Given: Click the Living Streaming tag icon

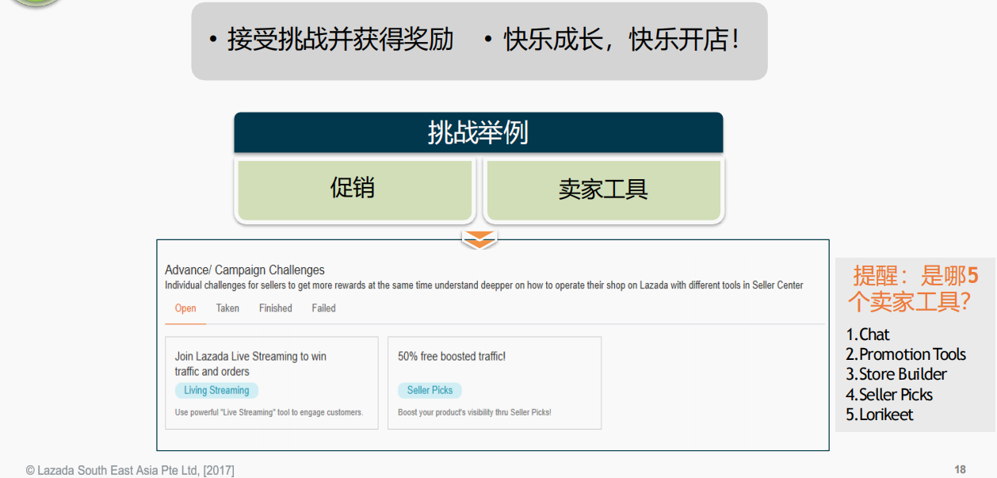Looking at the screenshot, I should point(216,390).
